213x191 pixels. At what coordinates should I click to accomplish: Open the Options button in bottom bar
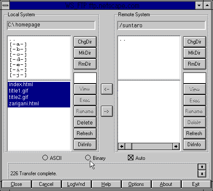click(136, 184)
